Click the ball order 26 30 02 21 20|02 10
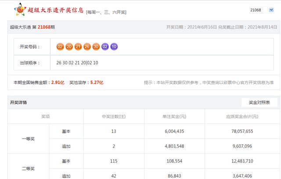 click(77, 63)
